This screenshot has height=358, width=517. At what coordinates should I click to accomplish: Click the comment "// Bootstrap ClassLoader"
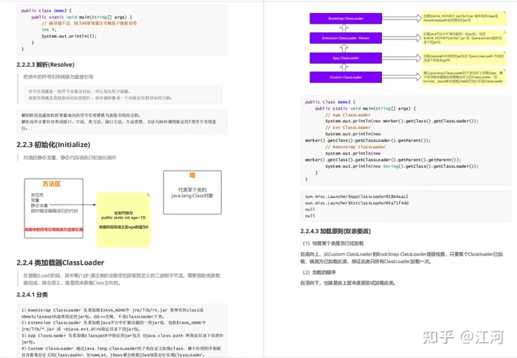pyautogui.click(x=355, y=147)
